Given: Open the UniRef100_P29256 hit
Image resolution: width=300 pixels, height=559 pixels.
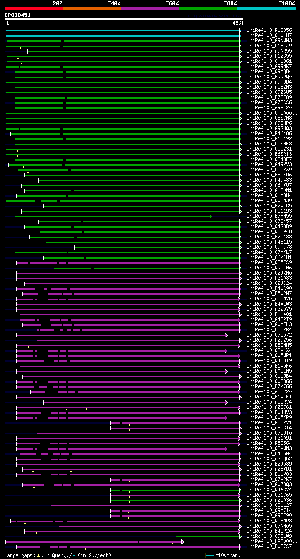Looking at the screenshot, I should click(269, 340).
